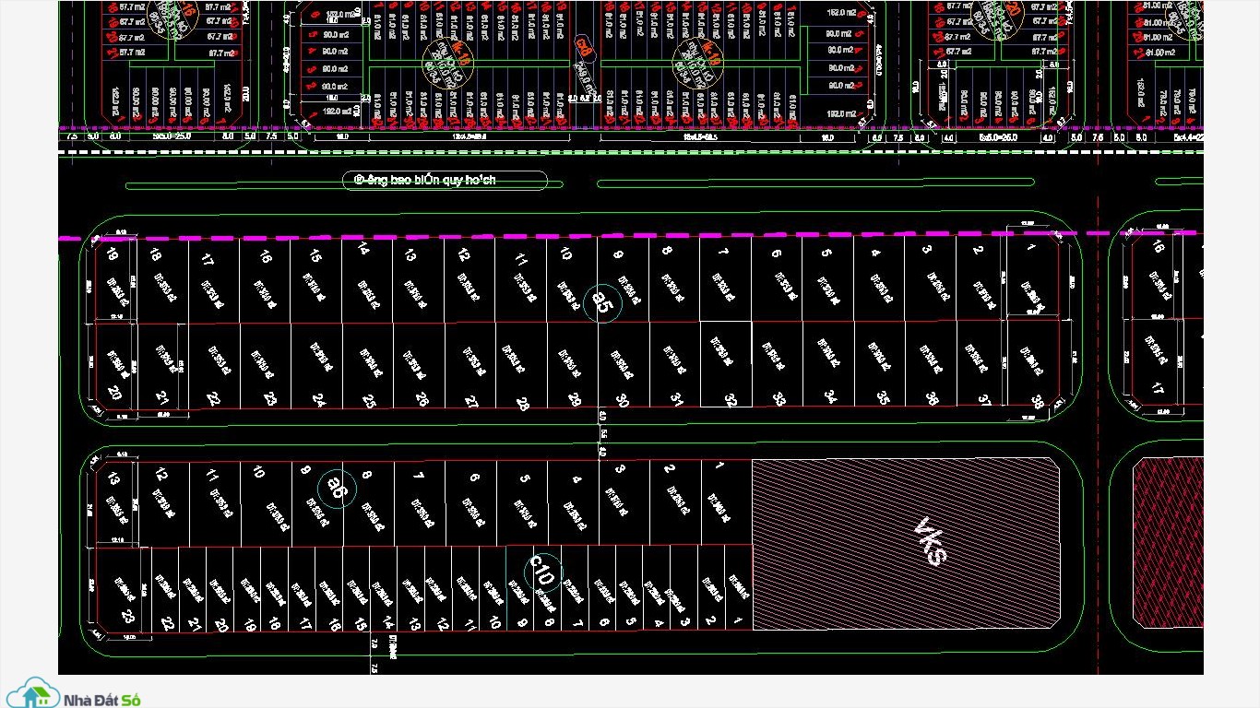The height and width of the screenshot is (708, 1260).
Task: Choose white-outlined lot 32 in block a5
Action: [x=725, y=364]
